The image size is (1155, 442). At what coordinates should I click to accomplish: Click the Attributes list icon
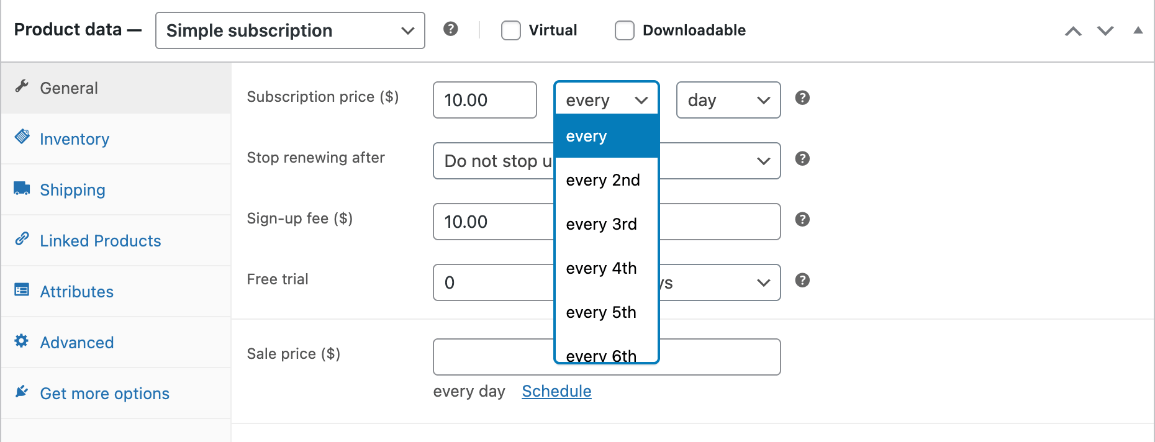[x=22, y=290]
